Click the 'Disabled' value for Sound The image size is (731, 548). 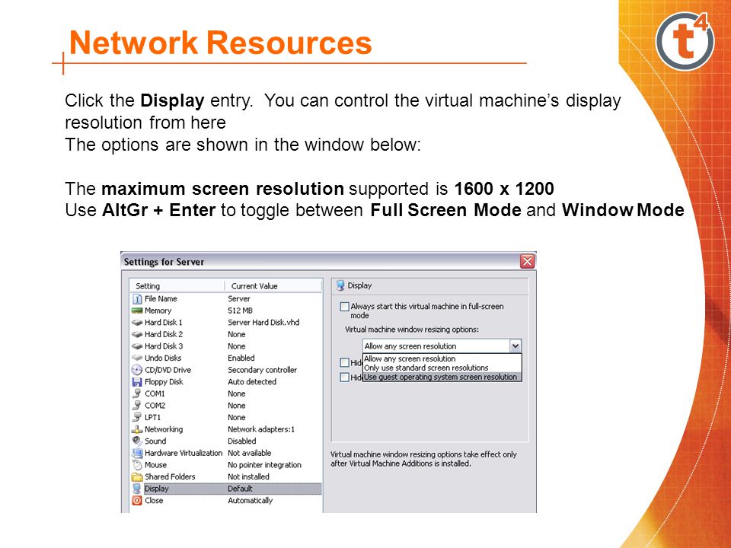pos(241,441)
